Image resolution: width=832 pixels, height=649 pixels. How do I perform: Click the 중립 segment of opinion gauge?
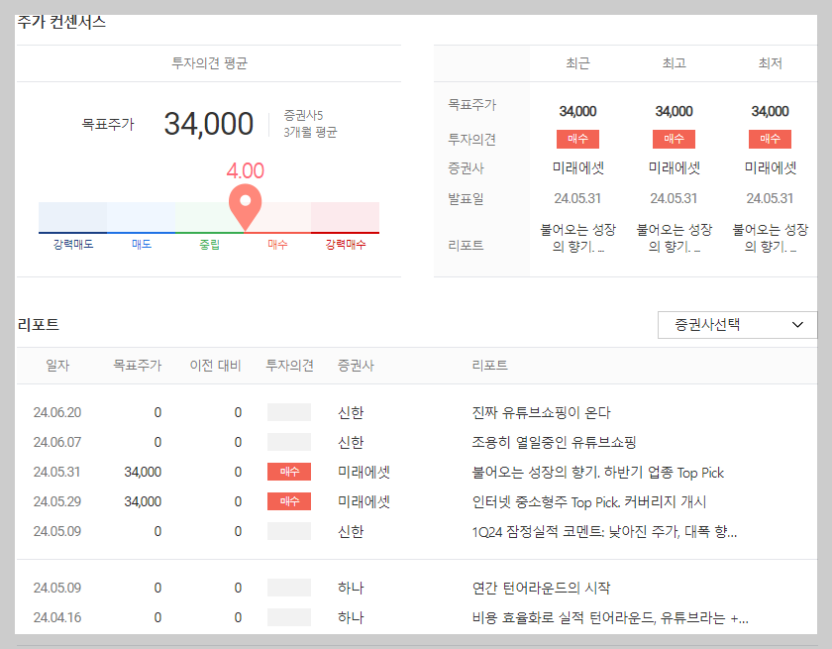210,218
